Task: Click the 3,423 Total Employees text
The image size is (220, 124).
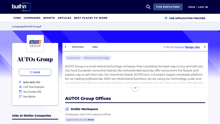Action: (x=34, y=87)
